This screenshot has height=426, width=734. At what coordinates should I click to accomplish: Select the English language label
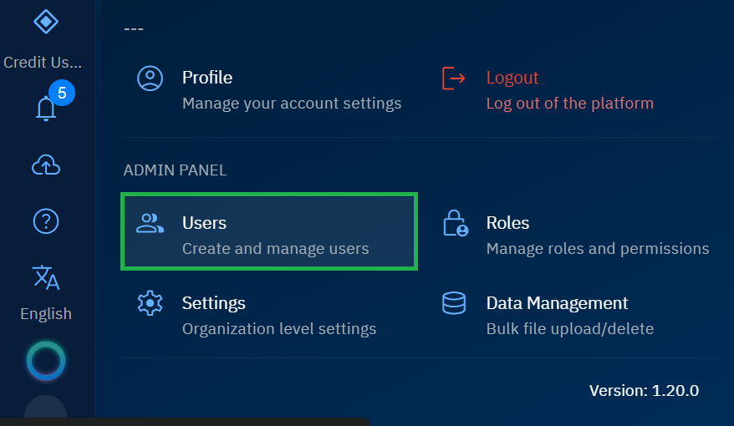(46, 314)
